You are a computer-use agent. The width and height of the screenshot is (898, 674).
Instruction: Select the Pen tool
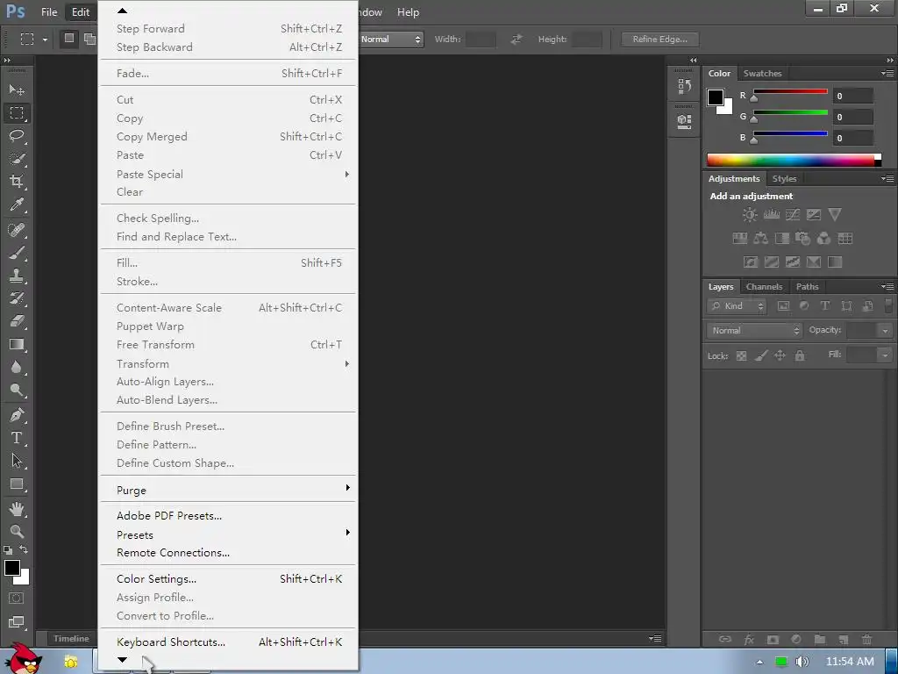click(x=17, y=415)
